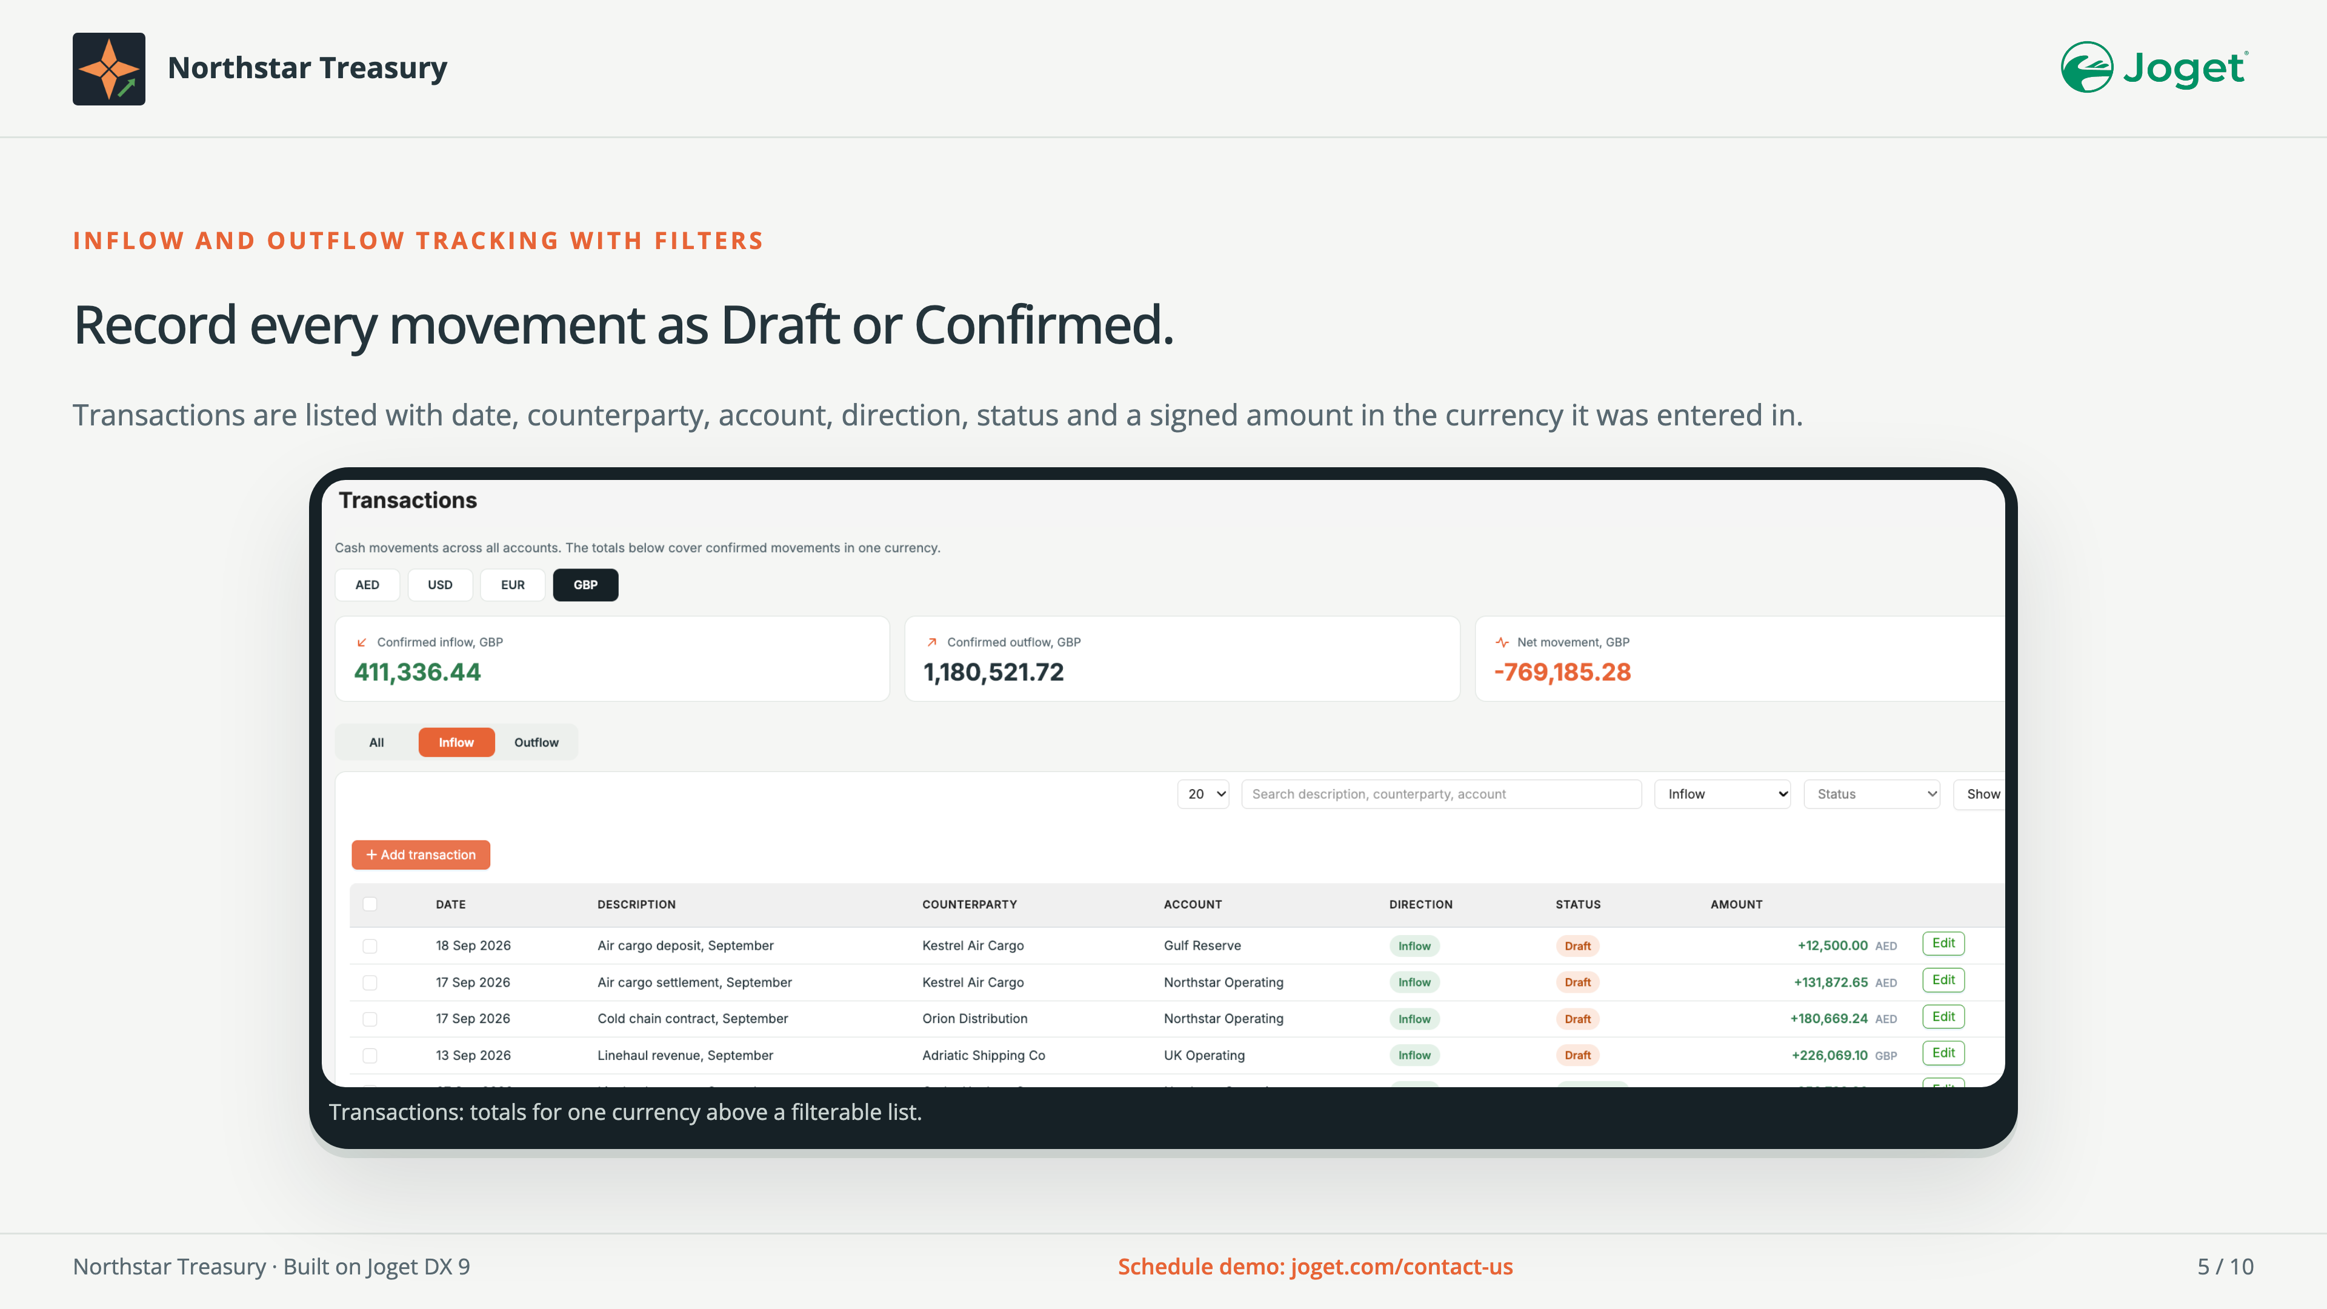The image size is (2327, 1309).
Task: Click Draft badge on Linehaul revenue row
Action: pos(1577,1055)
